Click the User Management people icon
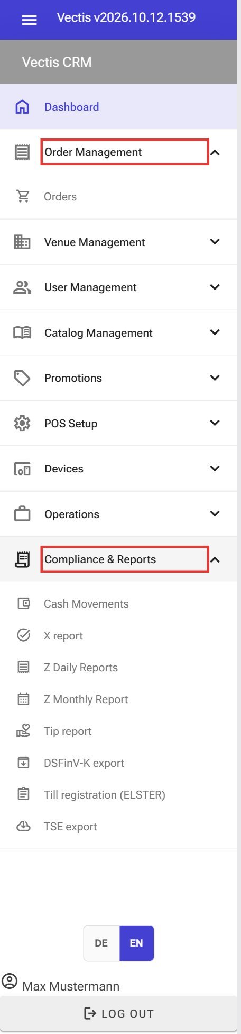The width and height of the screenshot is (241, 1034). [x=22, y=287]
